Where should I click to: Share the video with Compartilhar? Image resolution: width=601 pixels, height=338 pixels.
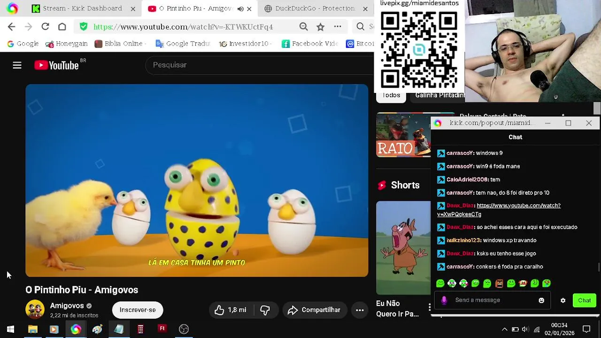[314, 310]
